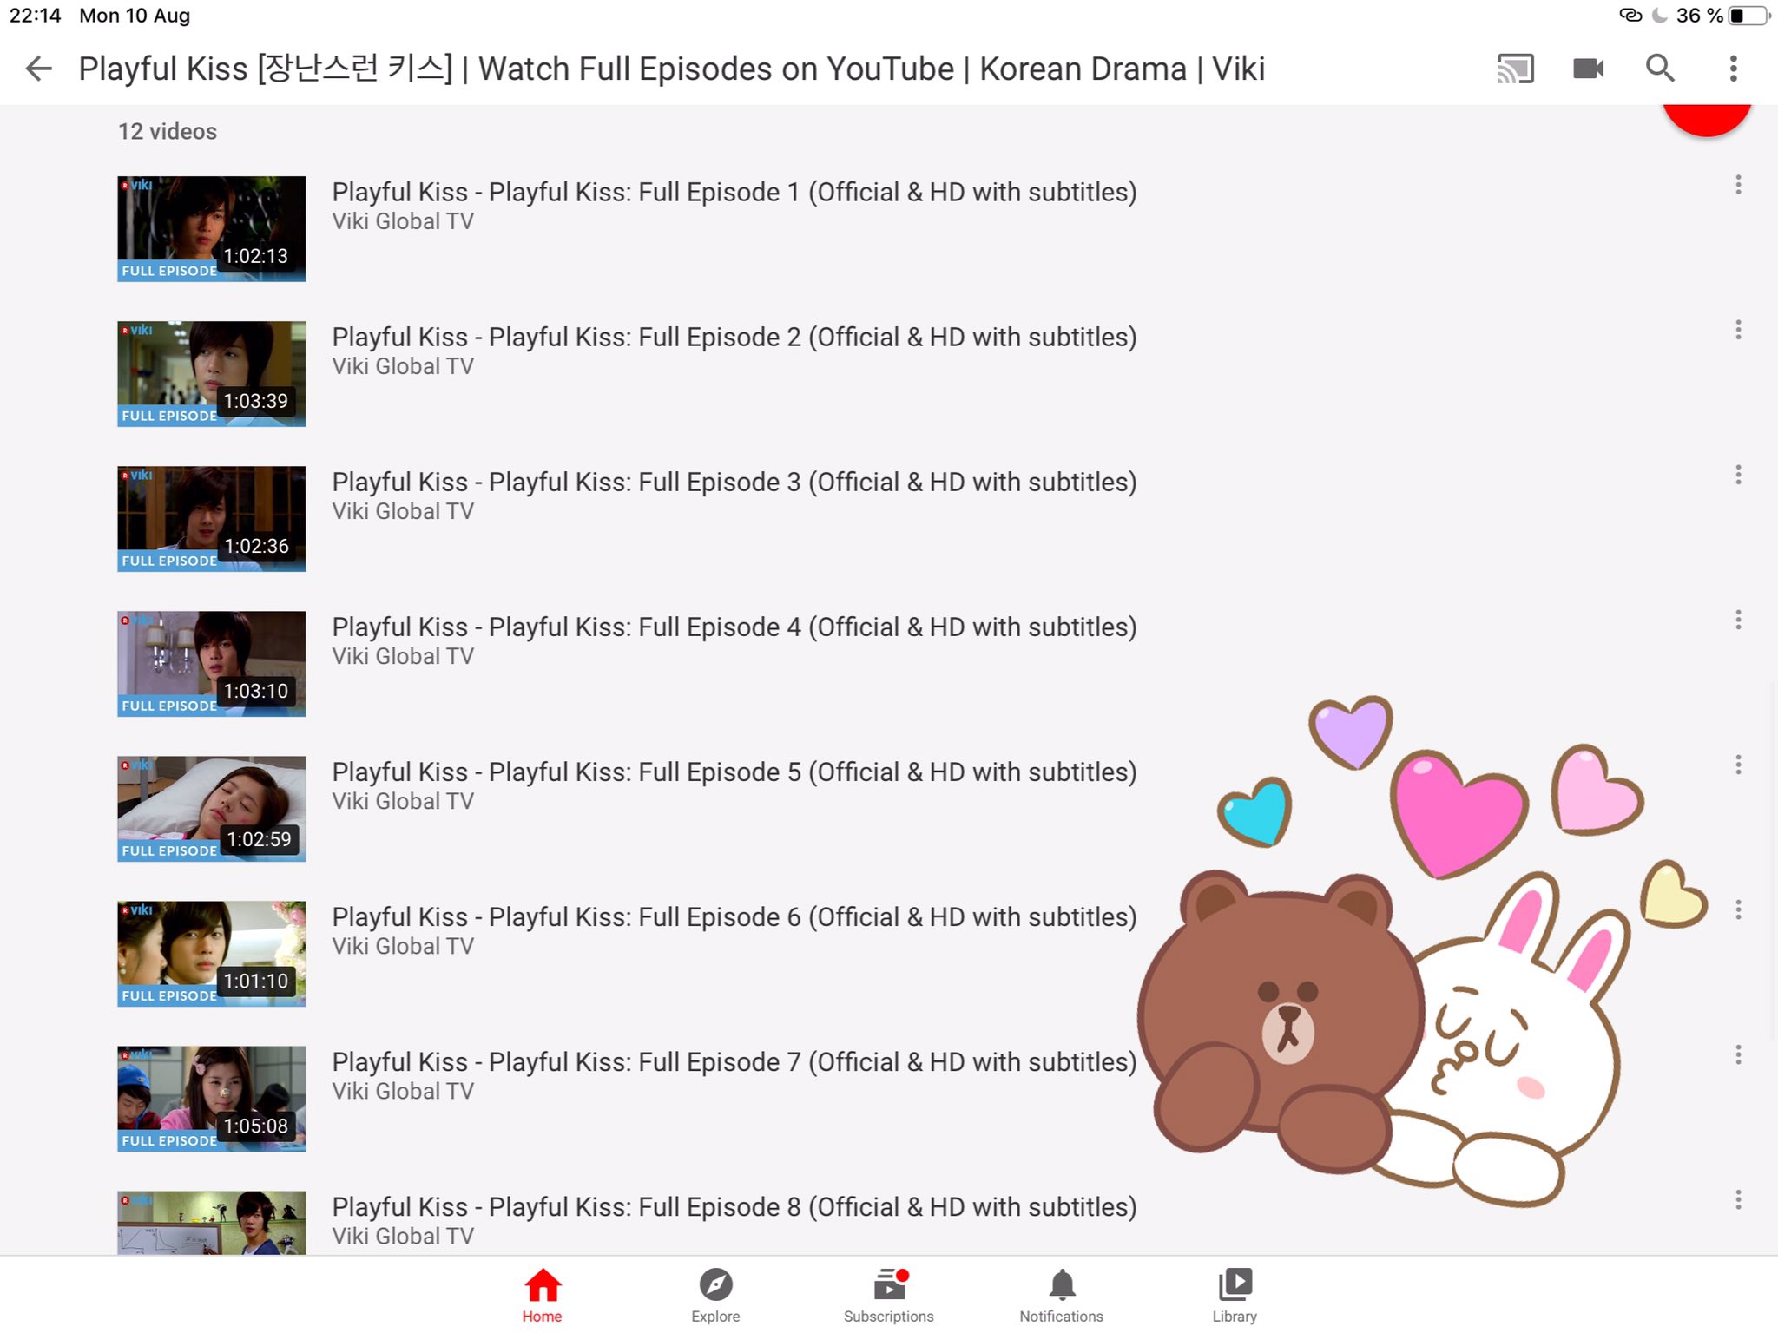Open Episode 1 thumbnail with 1:02:13 duration
The image size is (1778, 1333).
pyautogui.click(x=212, y=229)
